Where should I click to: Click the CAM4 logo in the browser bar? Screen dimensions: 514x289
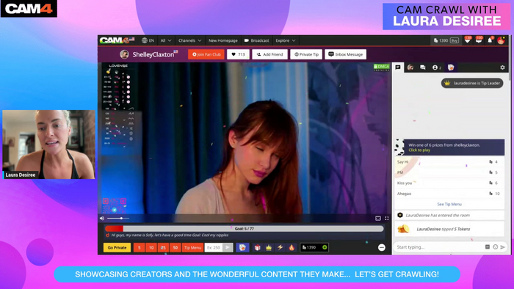click(117, 40)
